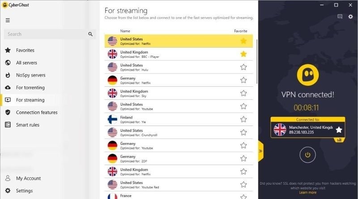Open settings gear in dark panel

point(350,17)
